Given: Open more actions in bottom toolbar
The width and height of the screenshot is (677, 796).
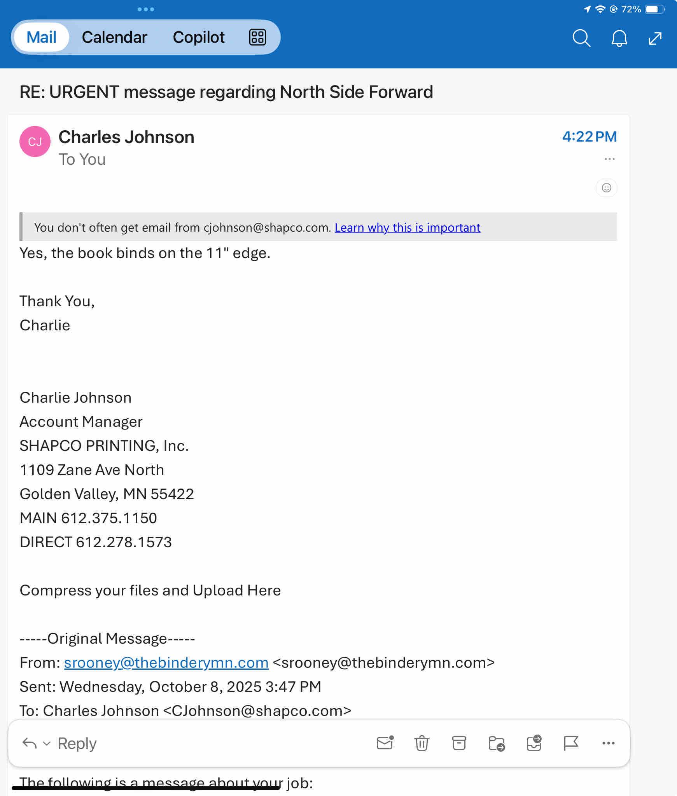Looking at the screenshot, I should [x=608, y=743].
